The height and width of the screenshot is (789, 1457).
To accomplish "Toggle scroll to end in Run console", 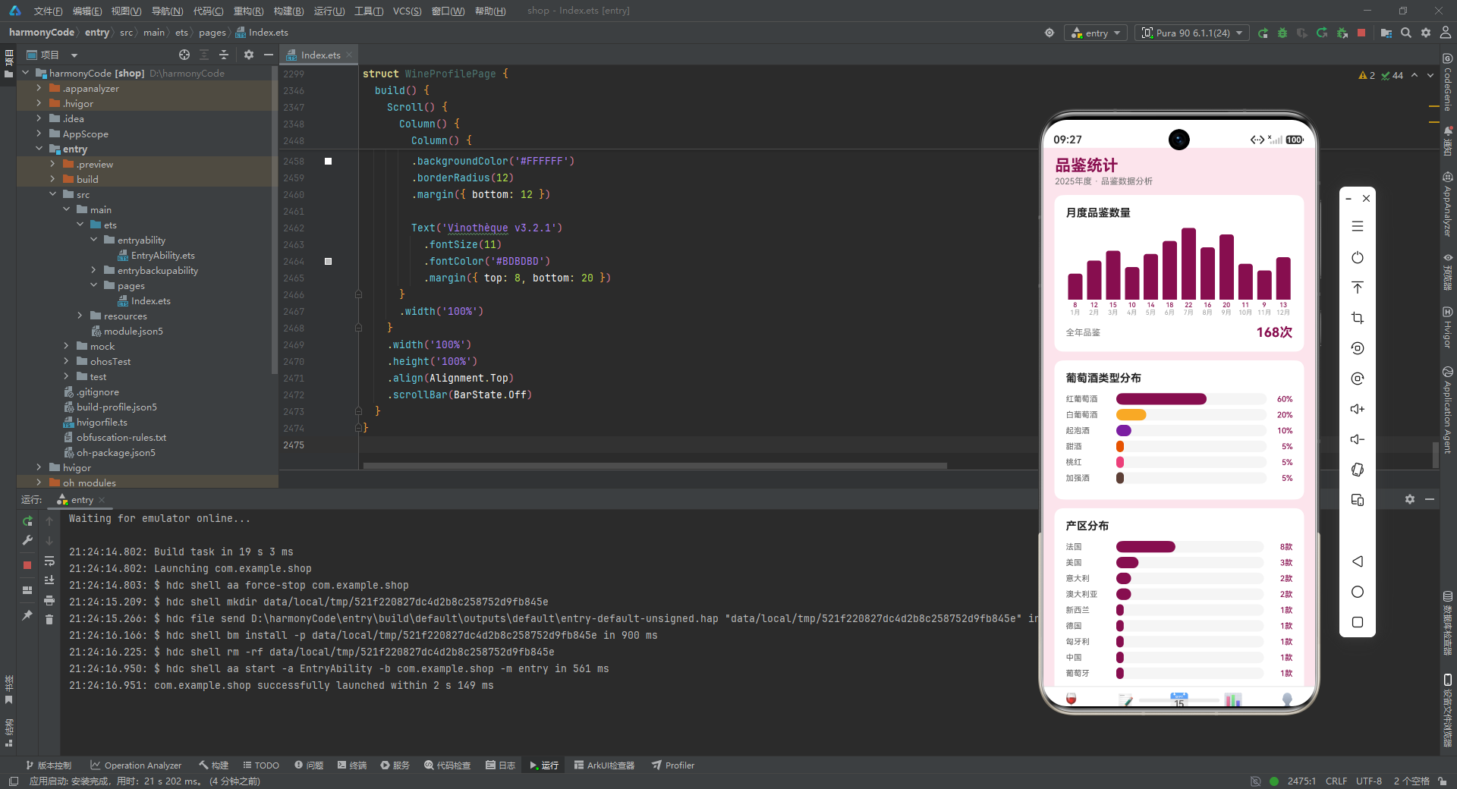I will click(x=49, y=580).
